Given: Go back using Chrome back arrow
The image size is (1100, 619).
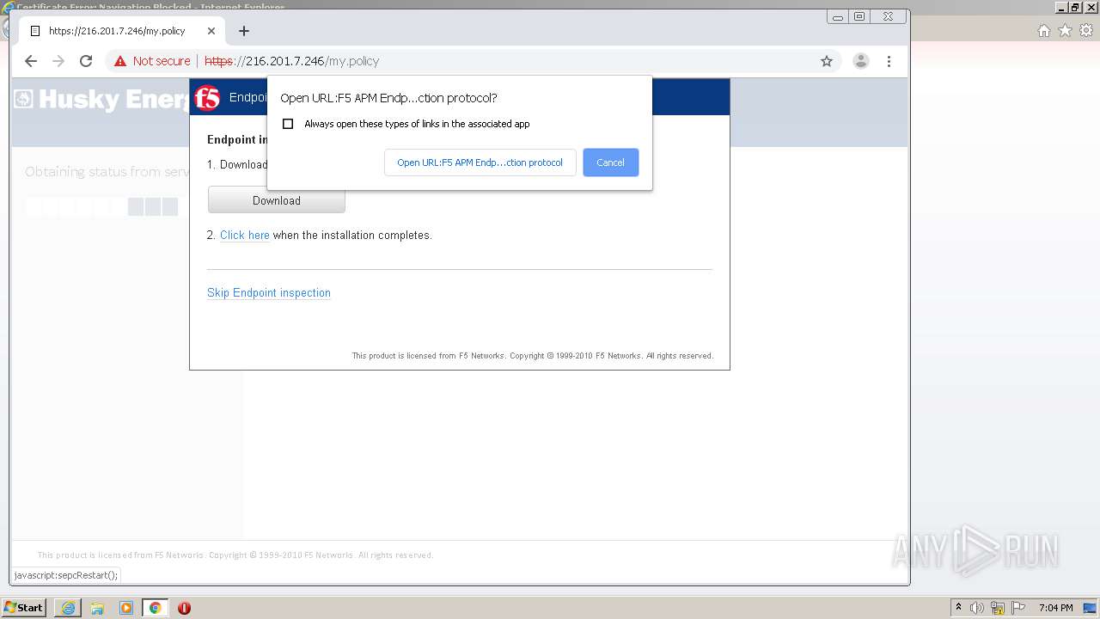Looking at the screenshot, I should click(x=31, y=61).
